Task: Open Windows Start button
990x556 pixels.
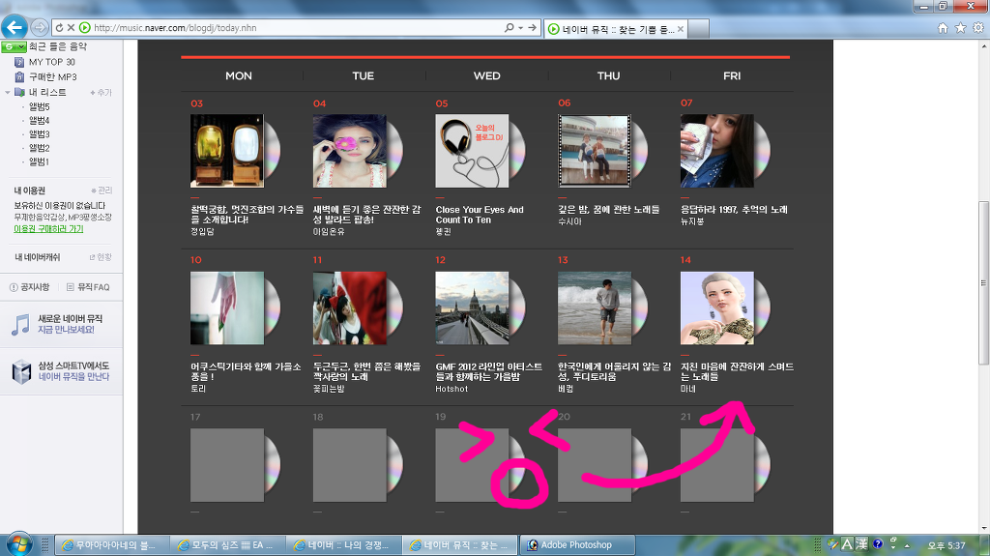Action: 17,544
